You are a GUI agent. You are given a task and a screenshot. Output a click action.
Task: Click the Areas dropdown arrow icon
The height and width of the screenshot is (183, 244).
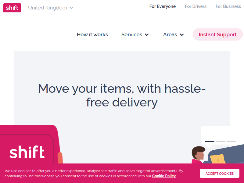(x=182, y=35)
